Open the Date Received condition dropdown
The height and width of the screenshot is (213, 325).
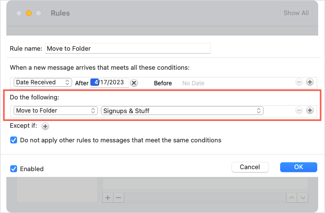(x=43, y=82)
